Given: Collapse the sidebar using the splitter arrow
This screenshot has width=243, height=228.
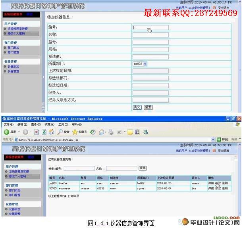Looking at the screenshot, I should click(x=43, y=77).
